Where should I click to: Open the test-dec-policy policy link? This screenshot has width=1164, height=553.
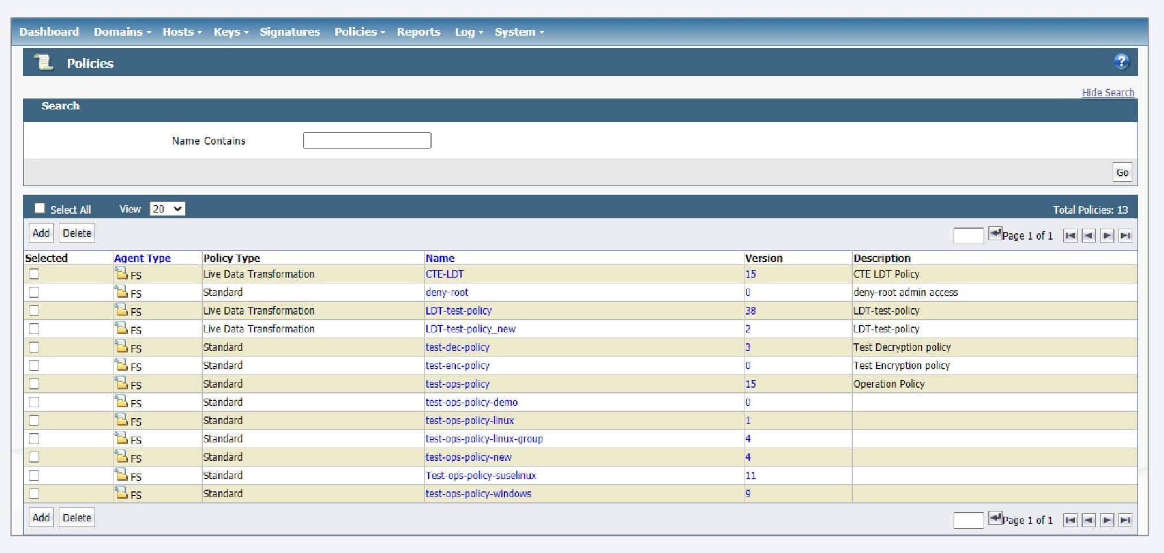point(458,347)
